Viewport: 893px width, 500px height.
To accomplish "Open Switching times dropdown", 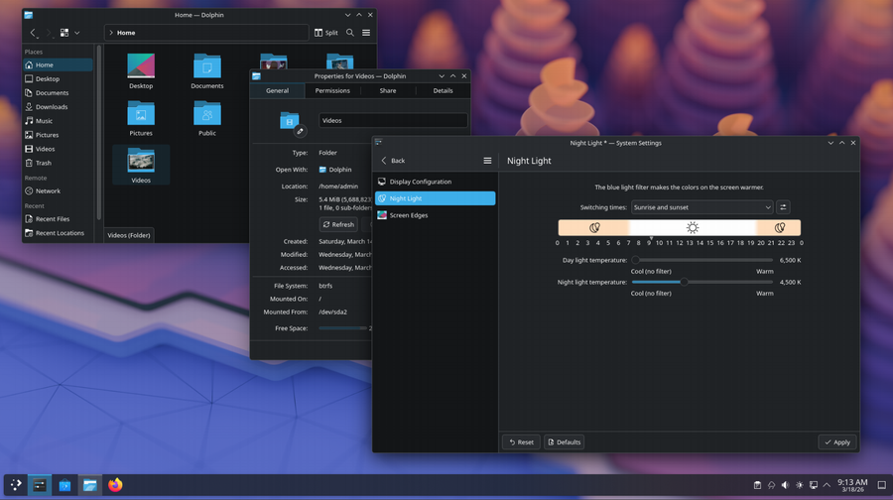I will [702, 207].
